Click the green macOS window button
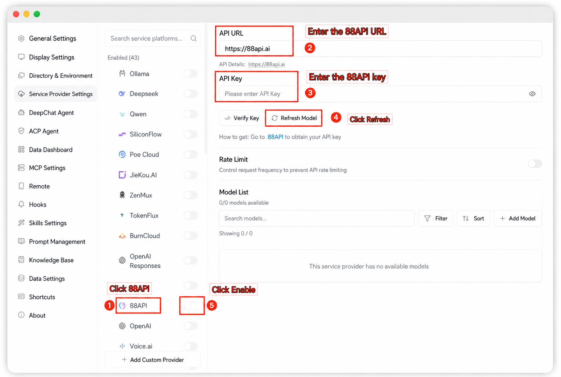 37,14
